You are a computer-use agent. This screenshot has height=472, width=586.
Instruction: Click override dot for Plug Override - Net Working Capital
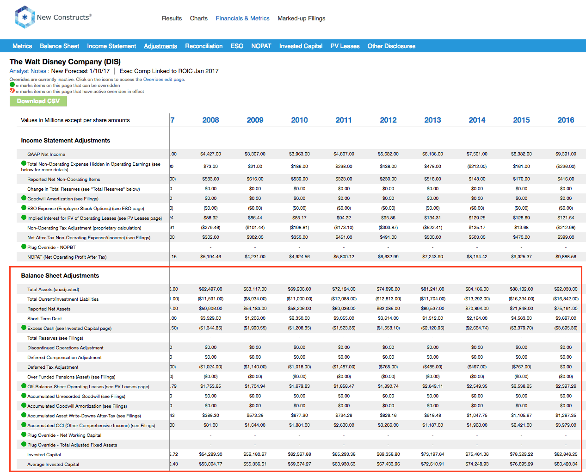[x=24, y=435]
